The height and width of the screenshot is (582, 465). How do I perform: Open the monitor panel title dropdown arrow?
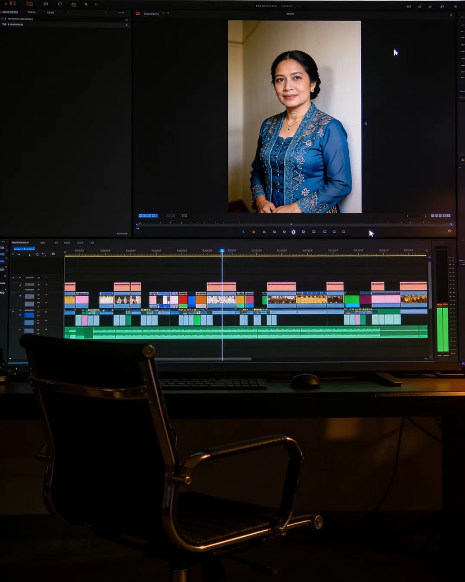pos(163,13)
